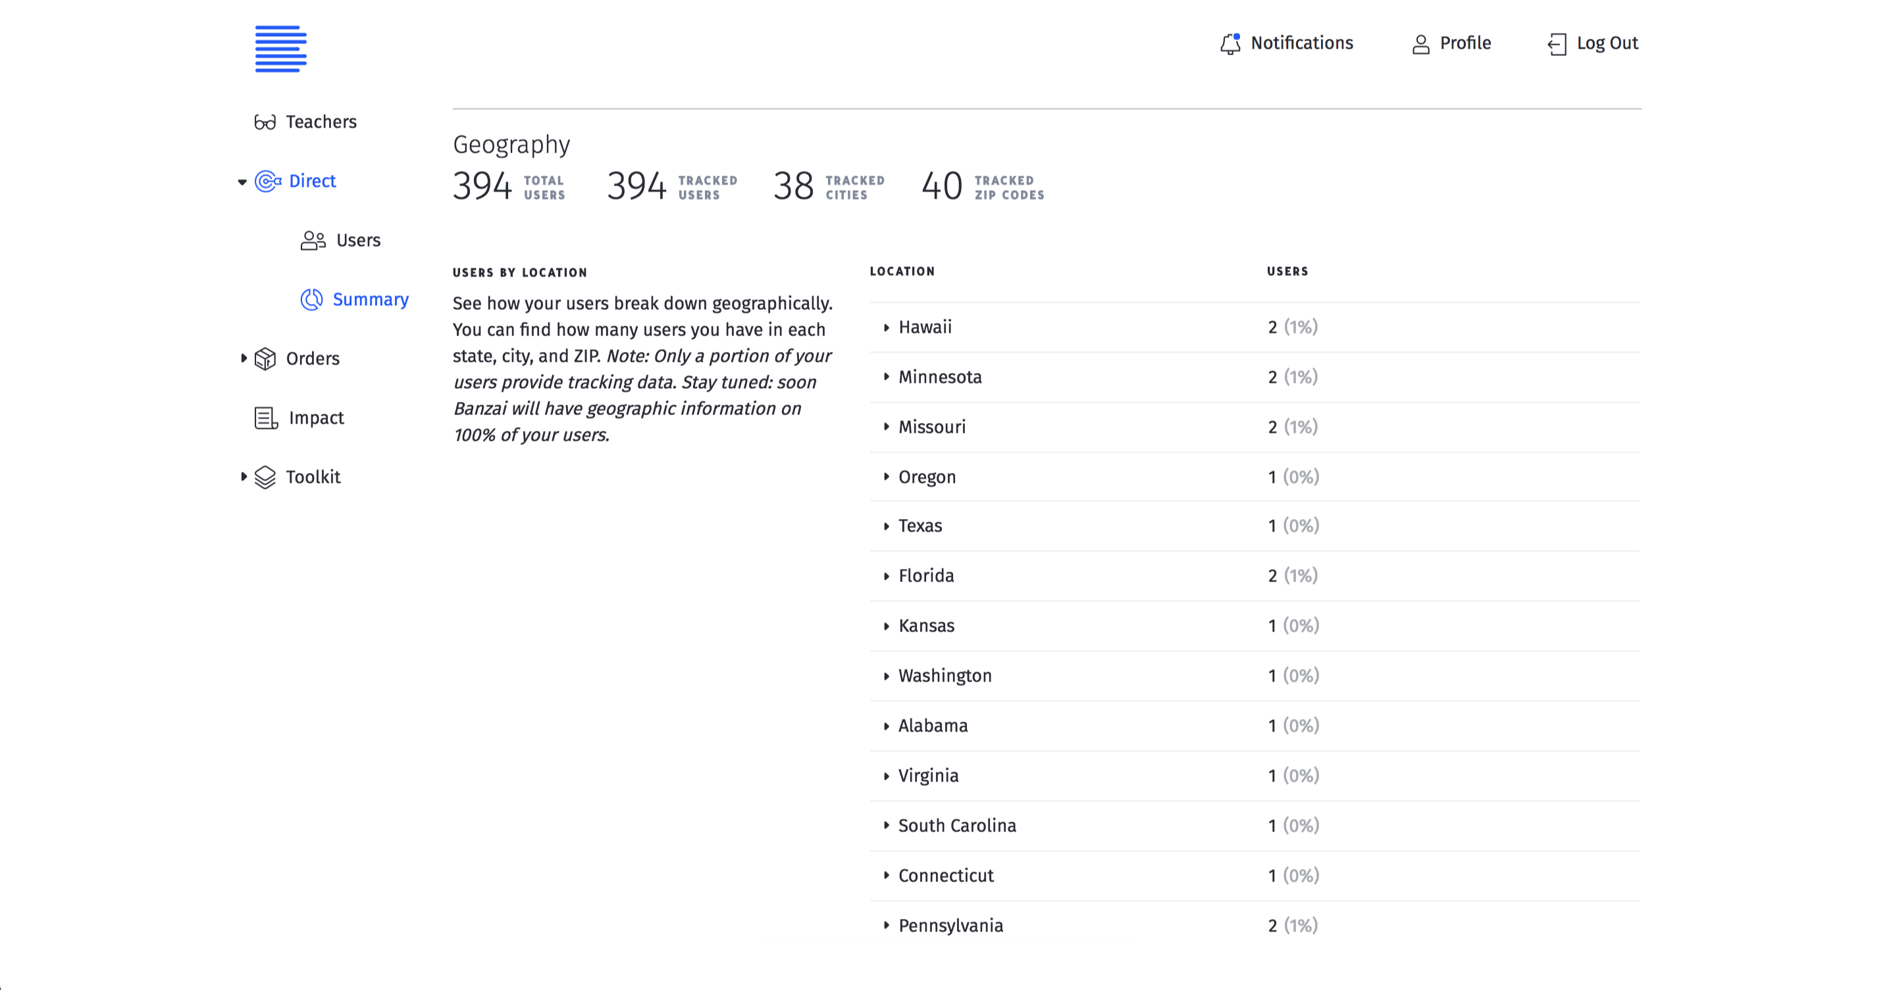The width and height of the screenshot is (1893, 990).
Task: Click the Kansas location name
Action: [x=927, y=626]
